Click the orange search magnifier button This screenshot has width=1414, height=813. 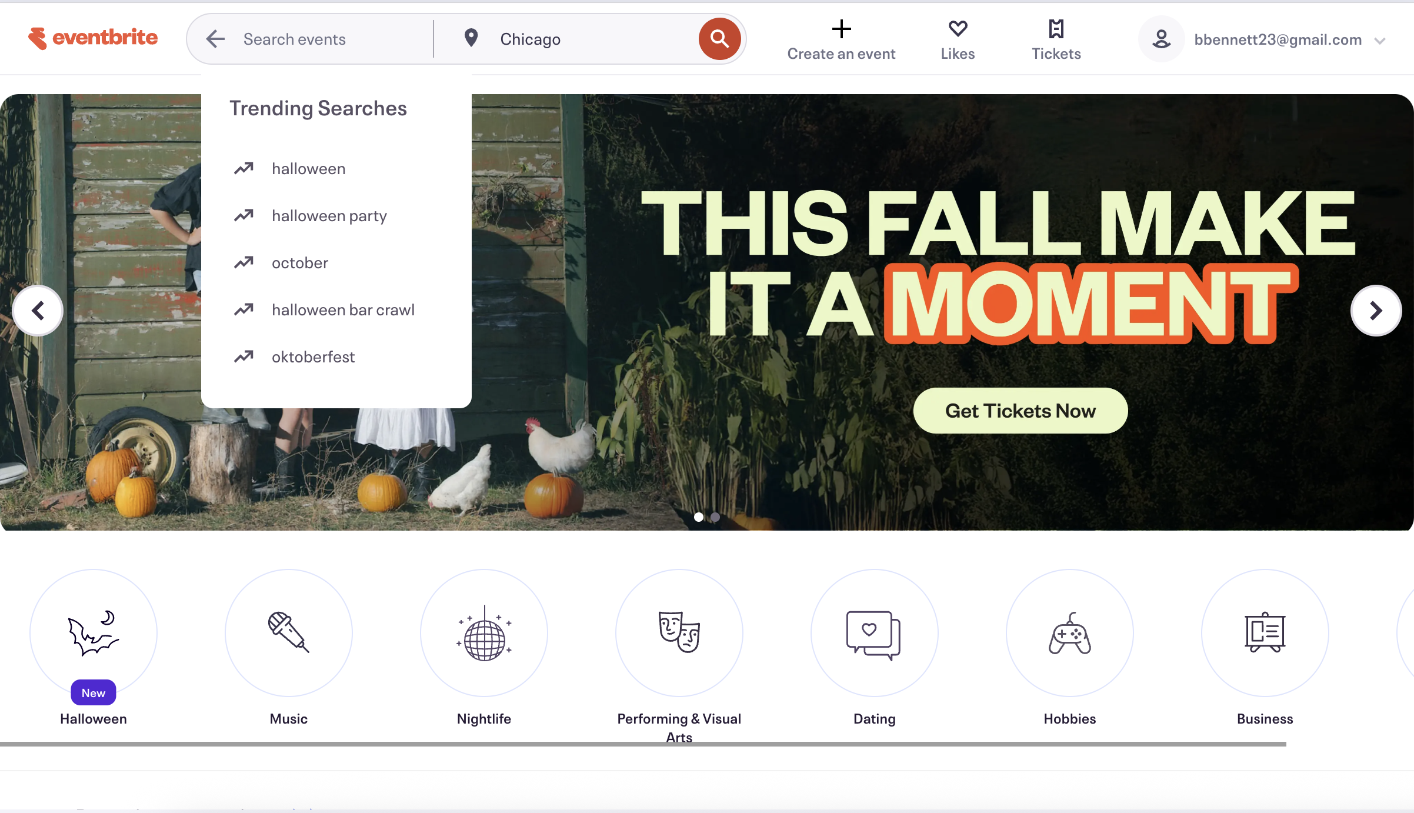[719, 39]
